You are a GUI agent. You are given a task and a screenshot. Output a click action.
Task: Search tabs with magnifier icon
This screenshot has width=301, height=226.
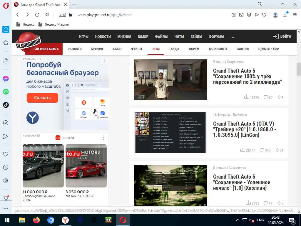point(260,4)
